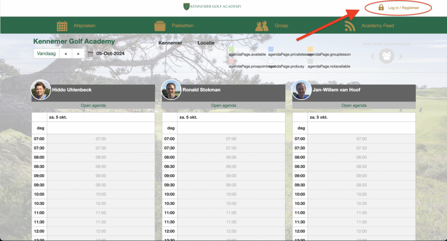Select 09:00 slot in Hiddo Uhlenbeck's agenda
The width and height of the screenshot is (447, 241).
101,176
